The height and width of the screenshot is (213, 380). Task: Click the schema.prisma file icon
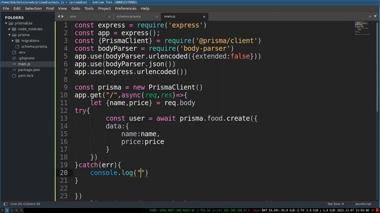[x=17, y=47]
